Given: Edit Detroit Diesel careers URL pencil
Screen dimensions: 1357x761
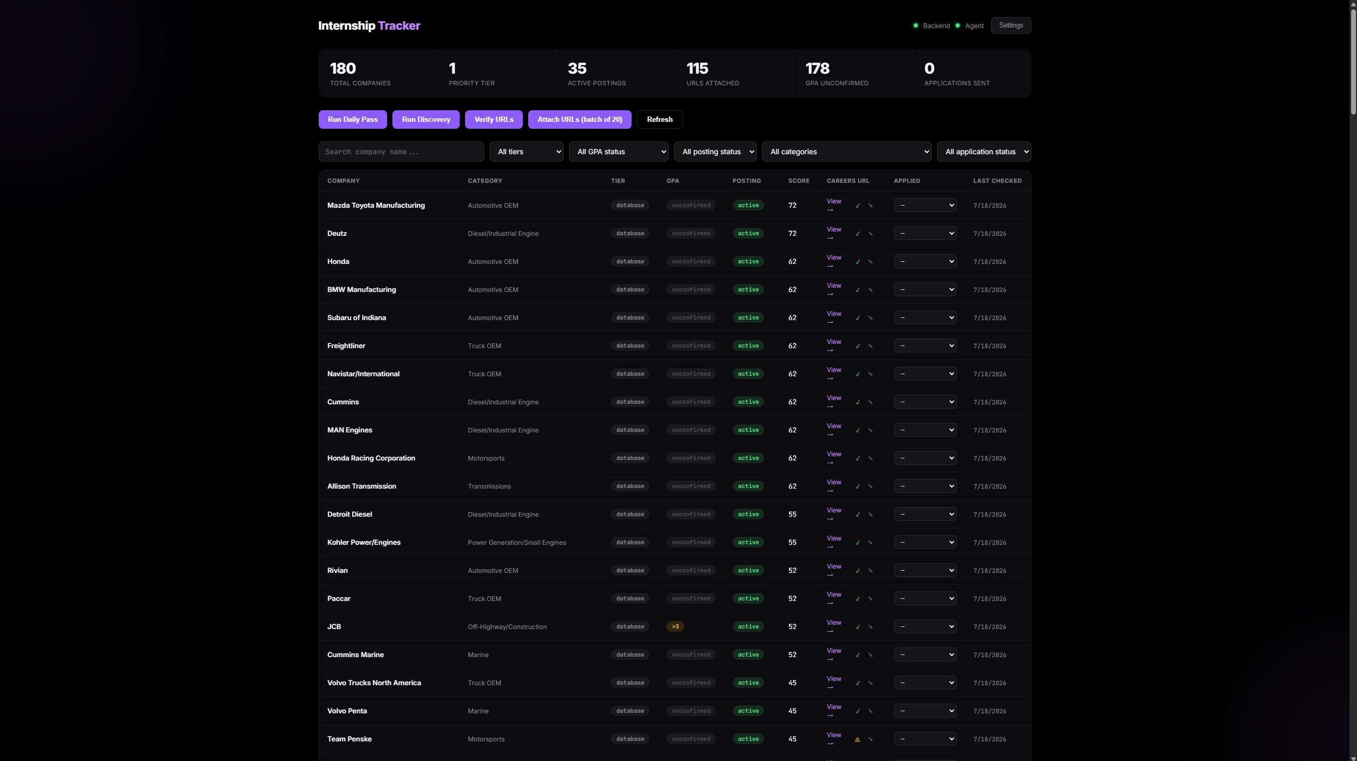Looking at the screenshot, I should point(870,515).
